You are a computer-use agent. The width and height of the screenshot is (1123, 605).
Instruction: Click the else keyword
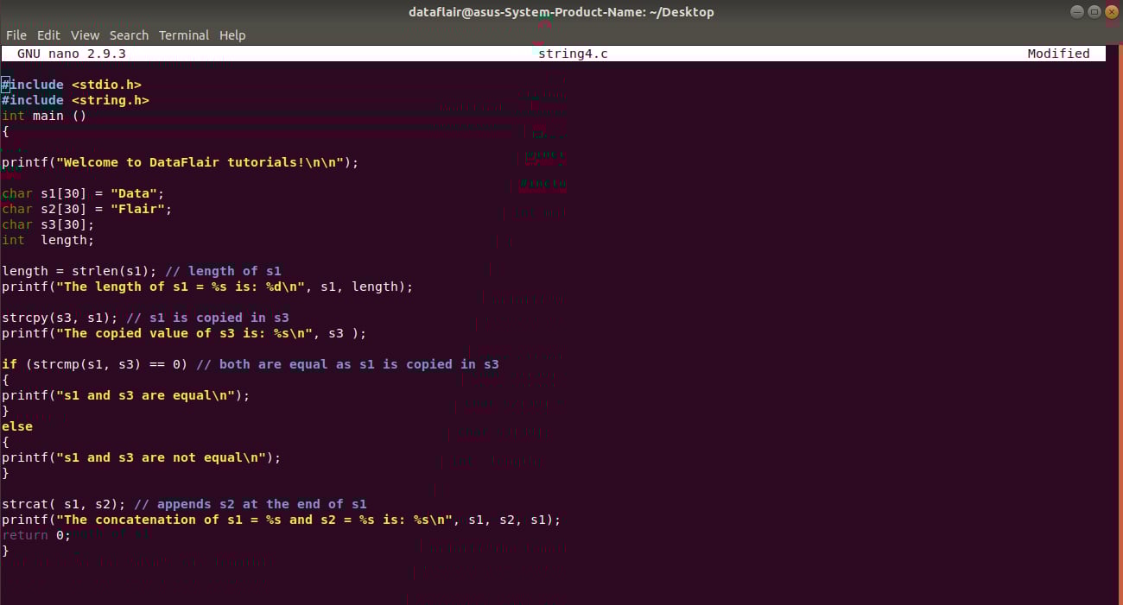[17, 426]
